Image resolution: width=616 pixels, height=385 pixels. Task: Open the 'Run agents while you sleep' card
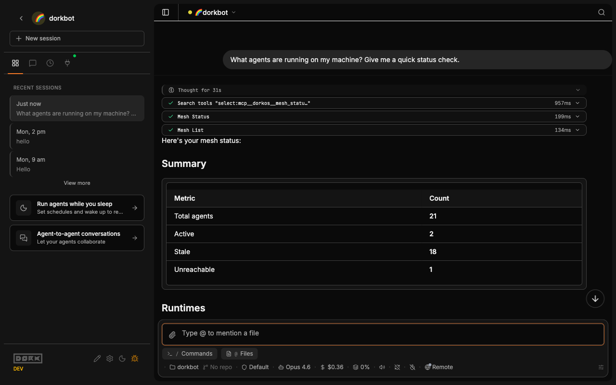(x=77, y=208)
